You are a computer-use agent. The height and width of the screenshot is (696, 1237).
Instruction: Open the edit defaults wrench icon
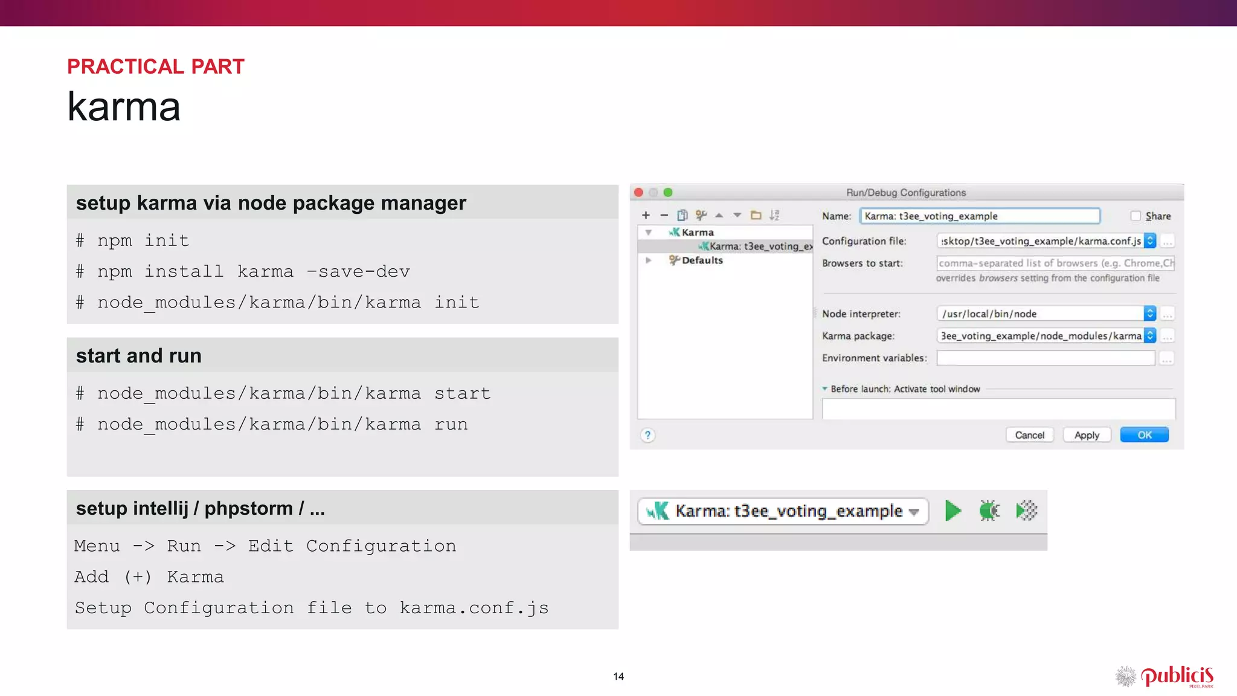tap(701, 215)
